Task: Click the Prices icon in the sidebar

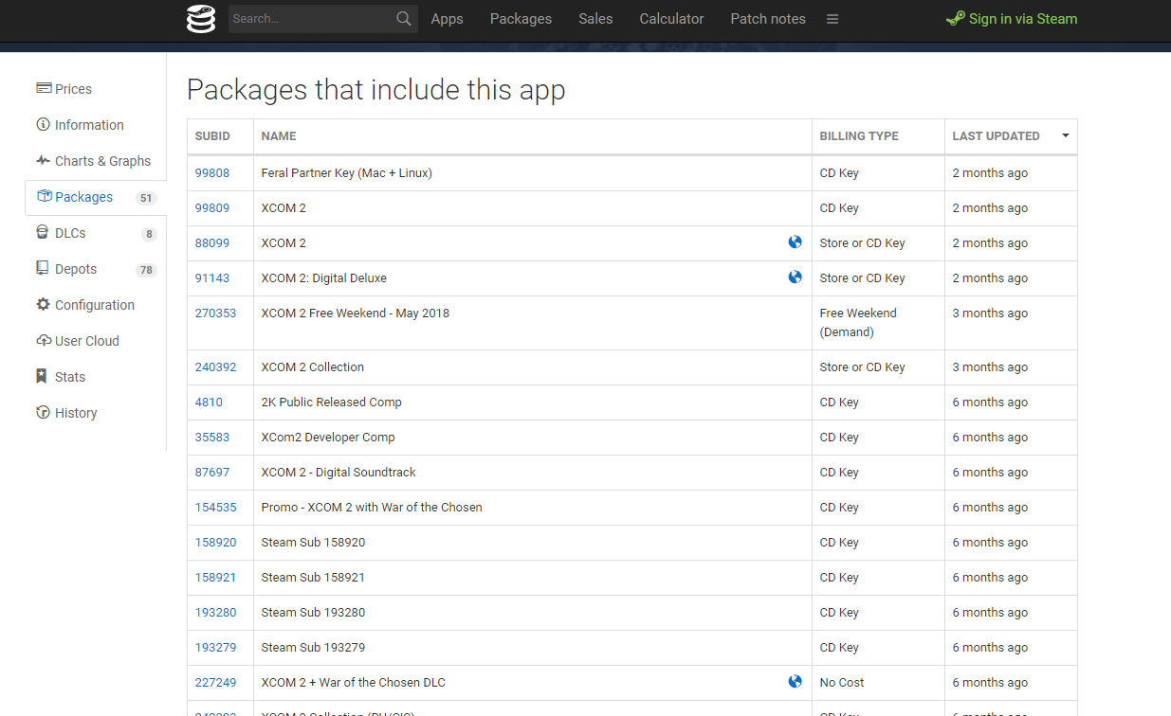Action: point(44,88)
